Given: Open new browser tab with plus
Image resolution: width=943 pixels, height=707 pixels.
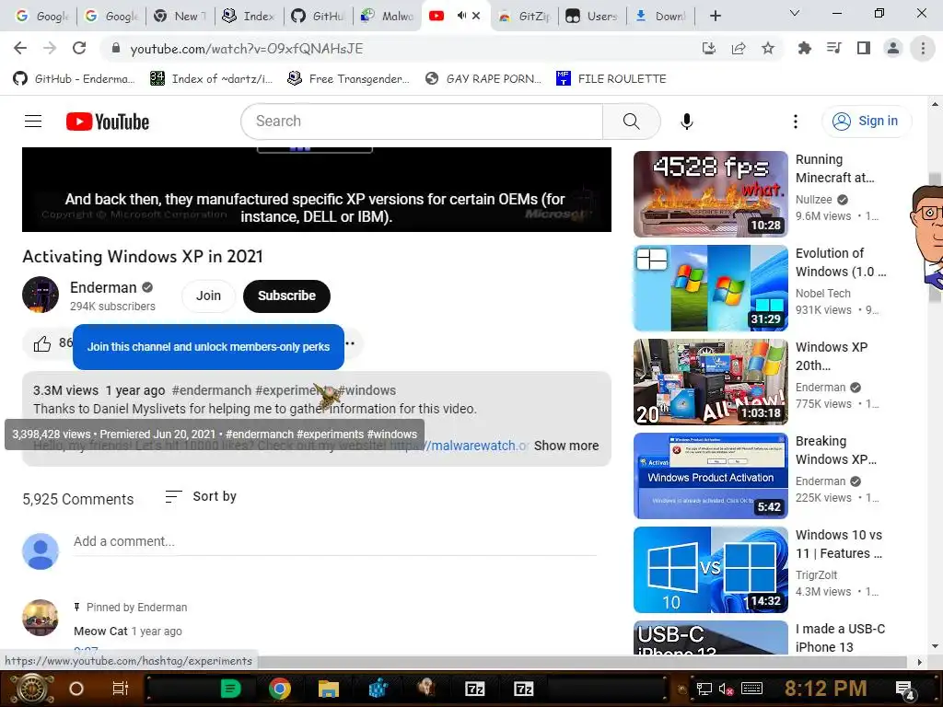Looking at the screenshot, I should pos(715,16).
